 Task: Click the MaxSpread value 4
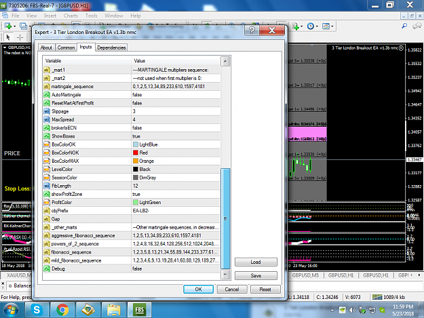pyautogui.click(x=134, y=119)
